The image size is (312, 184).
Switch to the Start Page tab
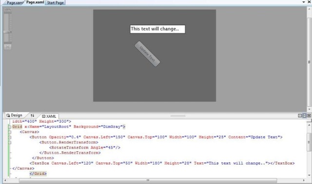click(55, 3)
